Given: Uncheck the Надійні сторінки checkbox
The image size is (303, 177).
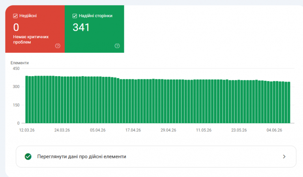Looking at the screenshot, I should pos(75,16).
